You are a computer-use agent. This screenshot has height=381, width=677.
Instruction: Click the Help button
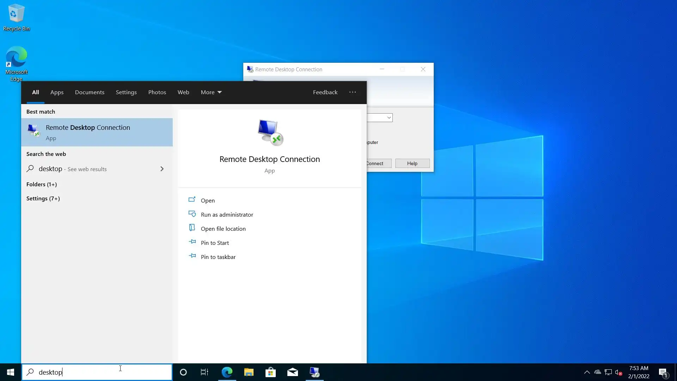click(412, 163)
